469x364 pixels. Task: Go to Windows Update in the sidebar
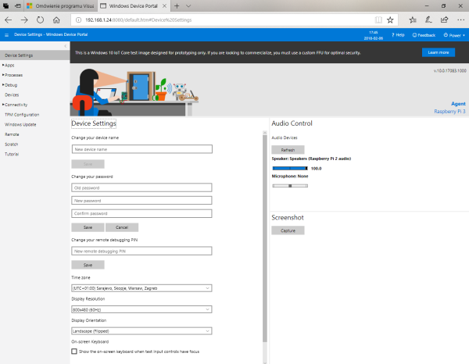coord(20,124)
